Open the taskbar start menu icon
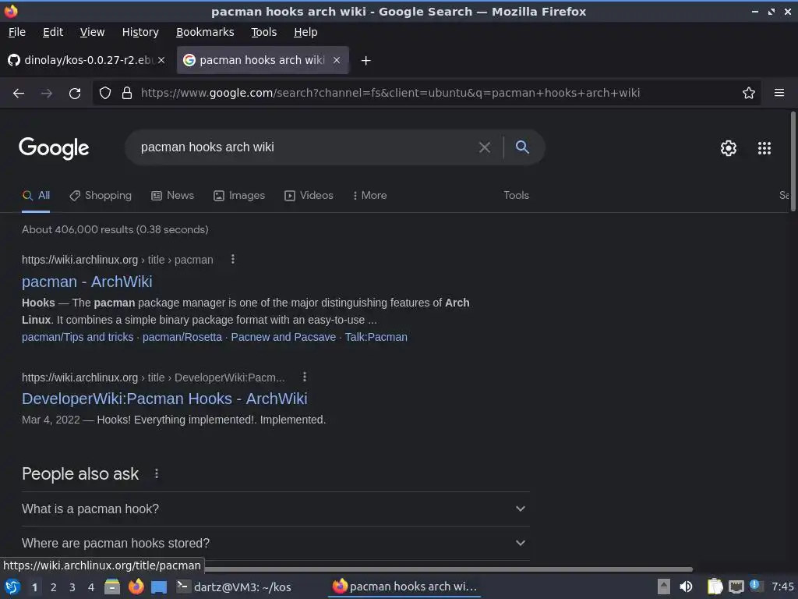This screenshot has height=599, width=798. point(12,587)
